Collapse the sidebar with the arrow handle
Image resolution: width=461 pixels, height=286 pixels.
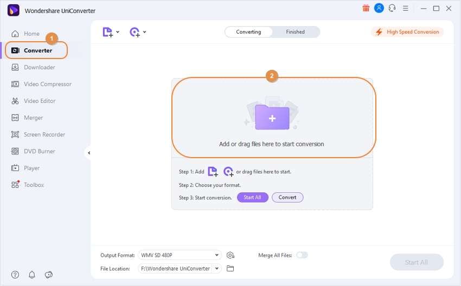tap(89, 153)
